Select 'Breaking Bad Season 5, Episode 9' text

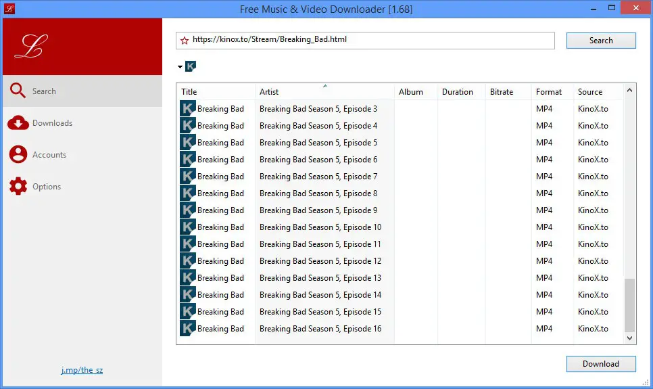click(x=318, y=210)
